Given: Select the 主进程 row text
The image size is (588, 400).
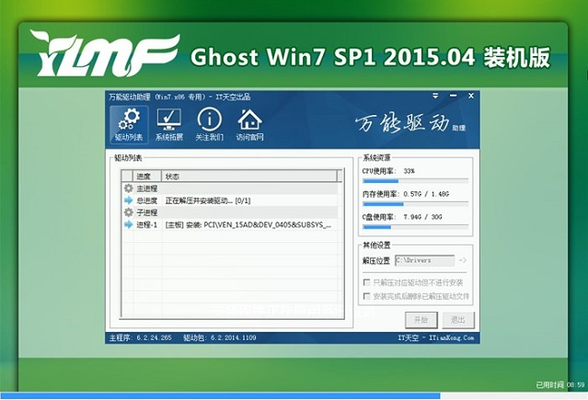Looking at the screenshot, I should point(147,189).
